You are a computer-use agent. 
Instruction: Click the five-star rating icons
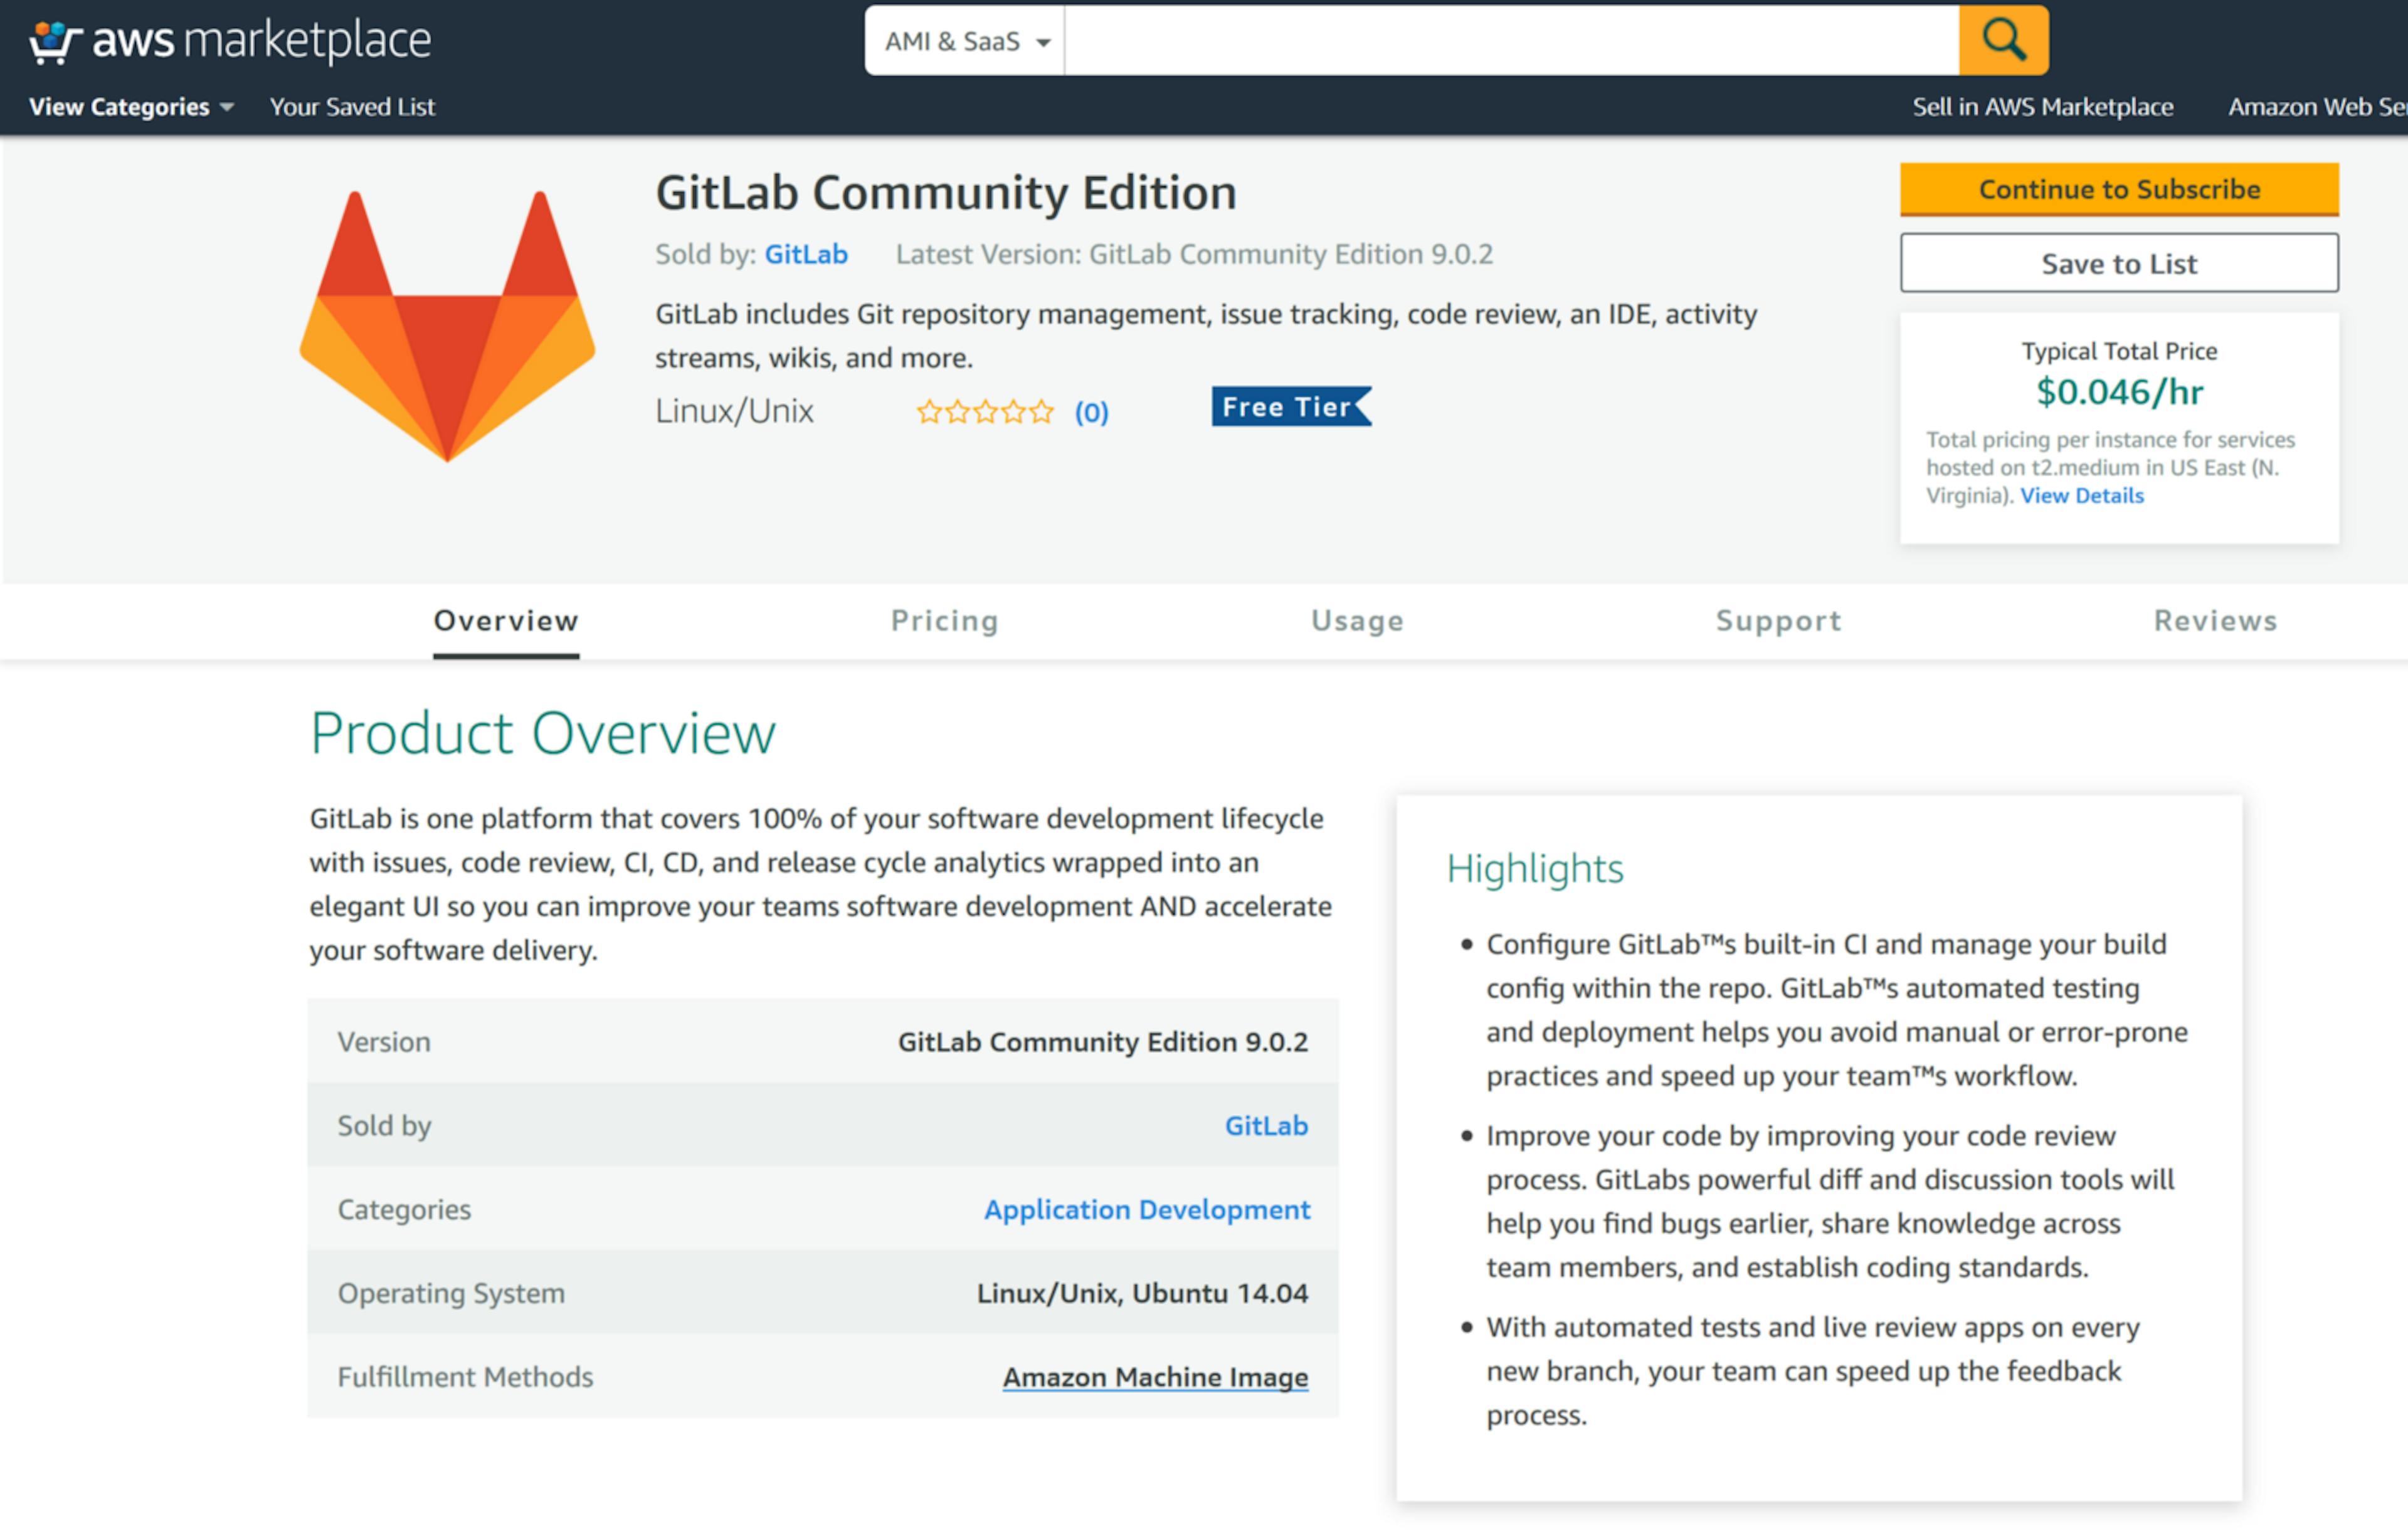point(985,412)
